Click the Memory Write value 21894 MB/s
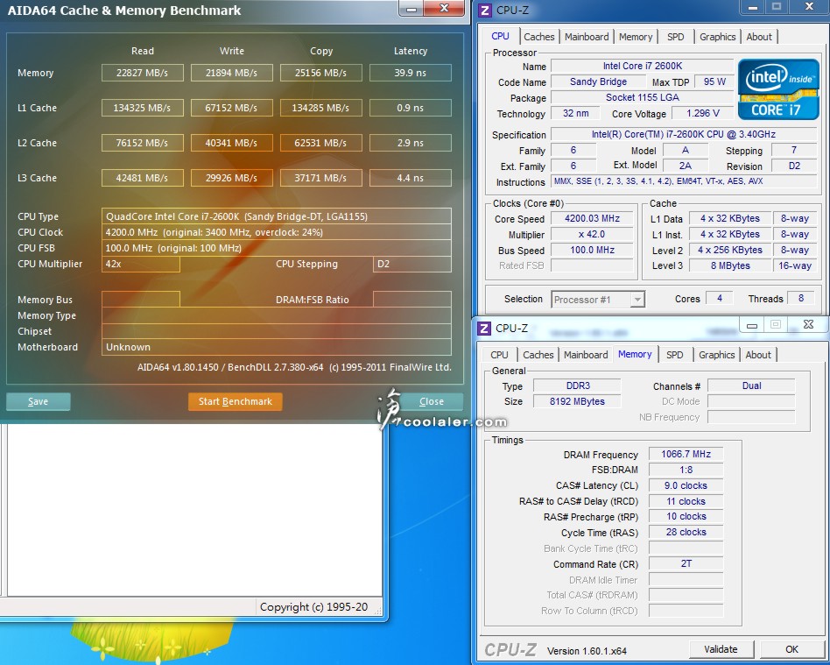Screen dimensions: 830x665 pyautogui.click(x=231, y=73)
